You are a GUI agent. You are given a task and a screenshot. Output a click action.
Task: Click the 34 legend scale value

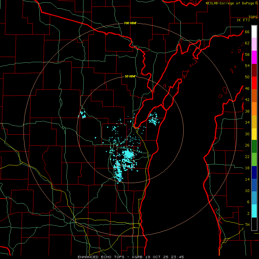tap(247, 123)
